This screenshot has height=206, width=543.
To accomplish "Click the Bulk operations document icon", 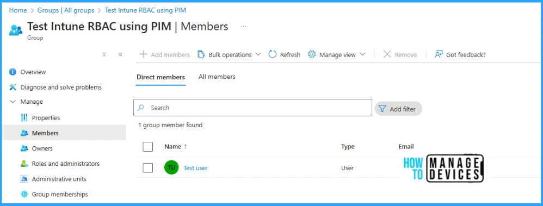I will click(x=201, y=54).
